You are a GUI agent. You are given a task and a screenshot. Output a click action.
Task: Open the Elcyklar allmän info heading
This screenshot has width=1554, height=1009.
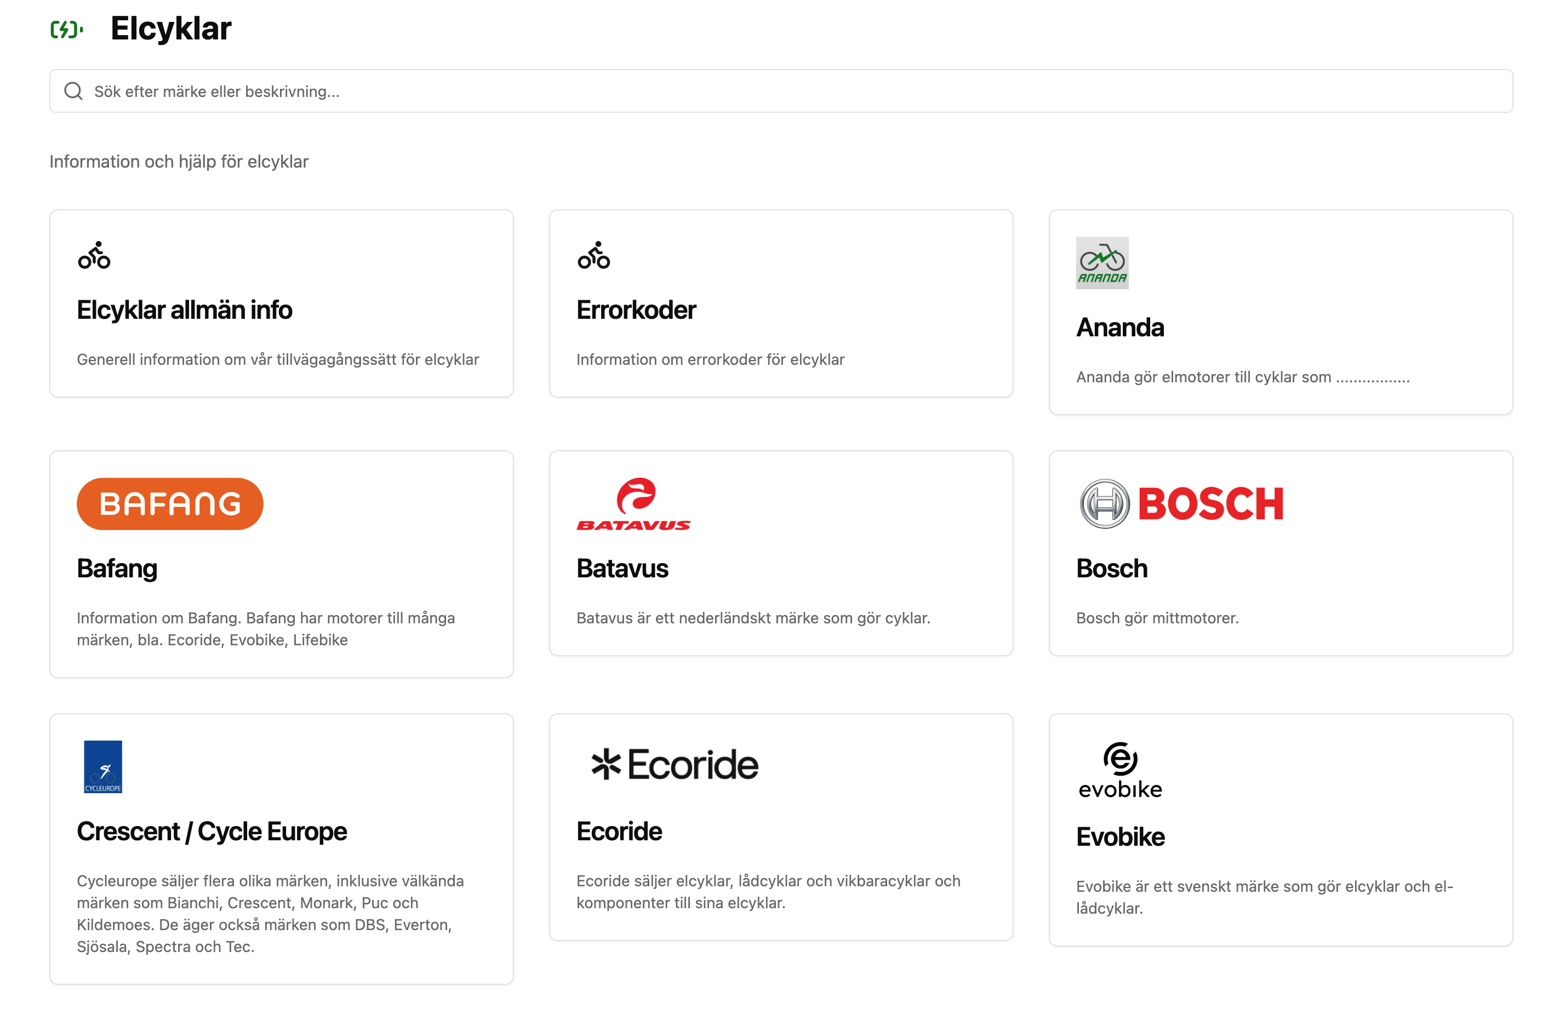click(185, 310)
